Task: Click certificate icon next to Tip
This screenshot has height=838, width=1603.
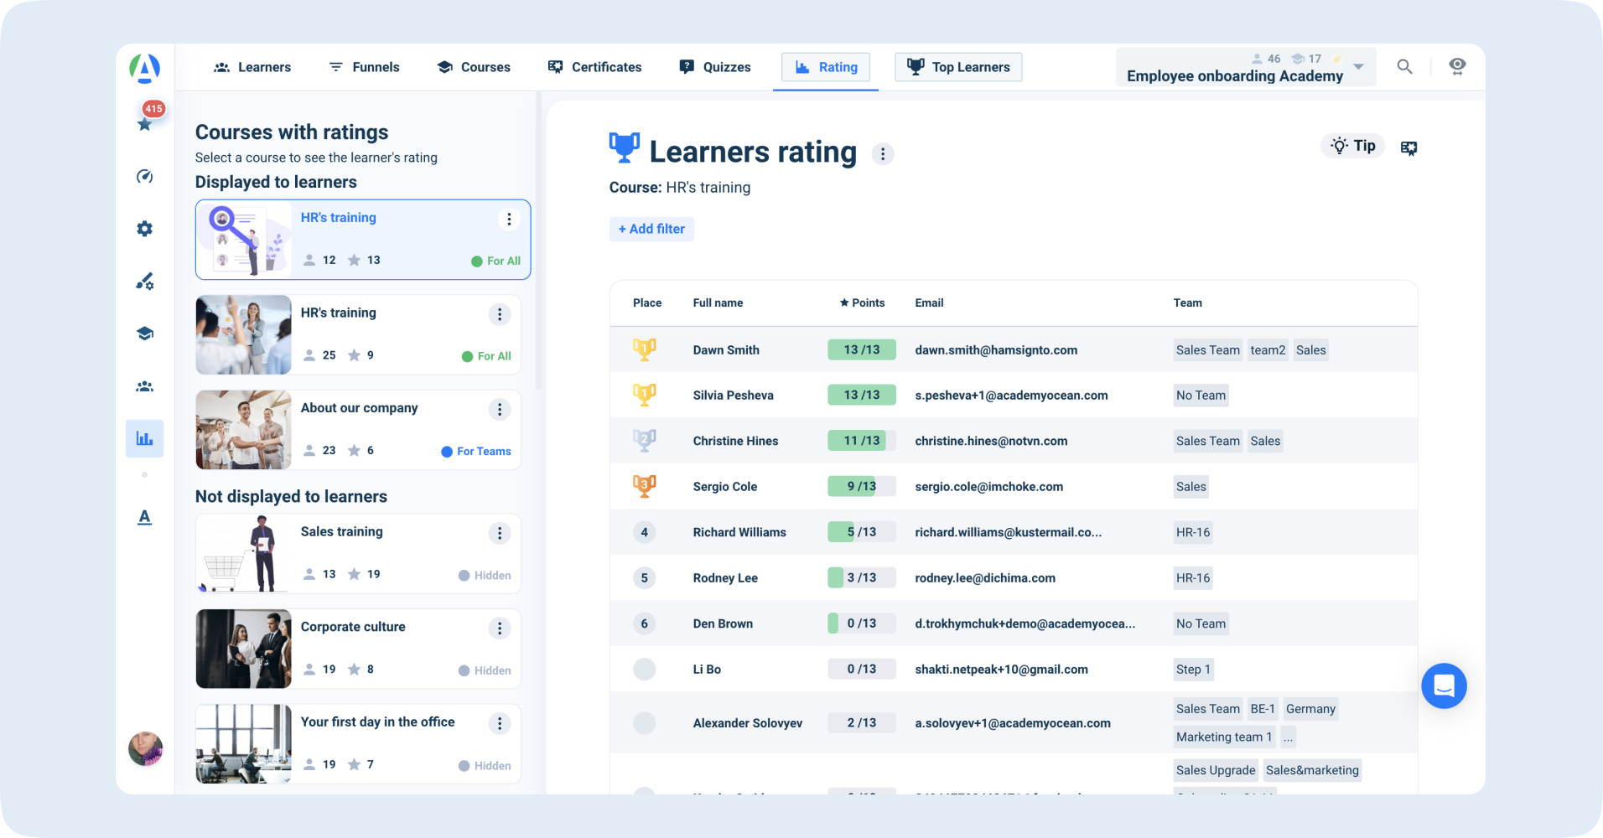Action: click(x=1408, y=147)
